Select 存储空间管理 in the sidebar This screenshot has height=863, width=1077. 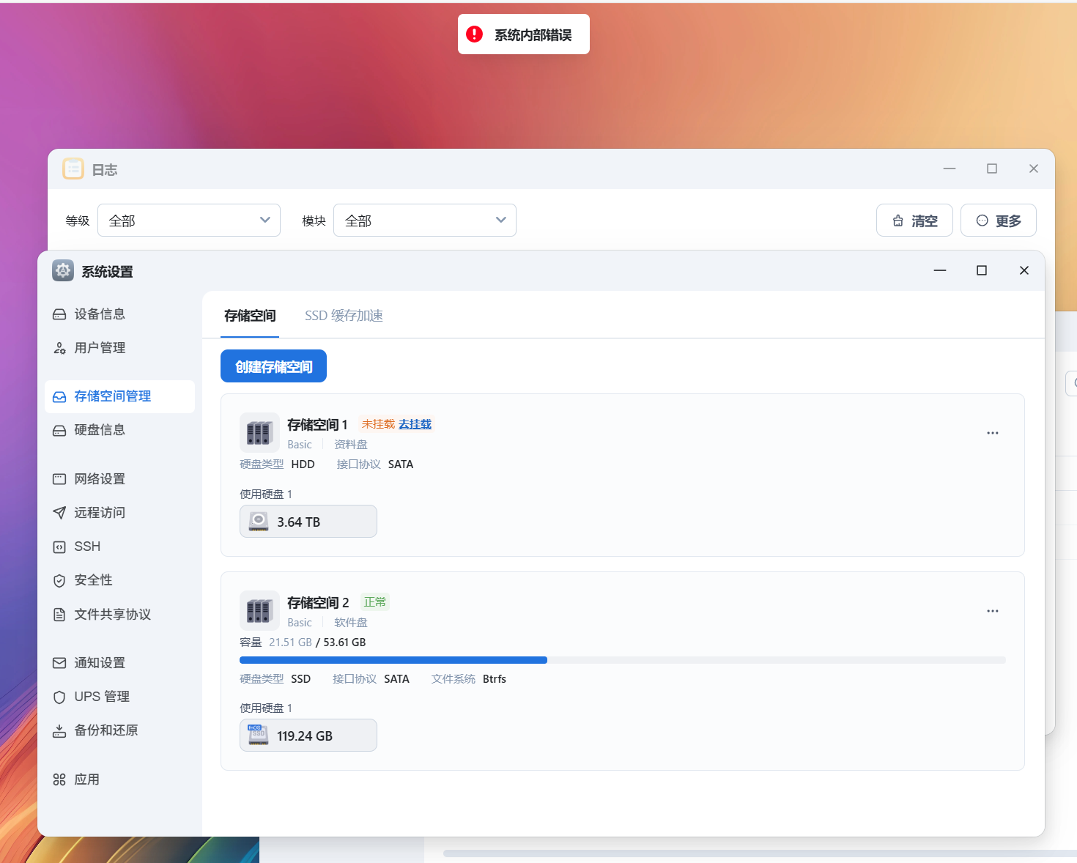click(119, 396)
